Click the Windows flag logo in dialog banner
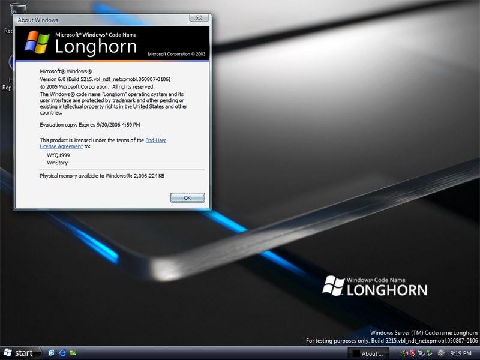480x360 pixels. (x=37, y=42)
